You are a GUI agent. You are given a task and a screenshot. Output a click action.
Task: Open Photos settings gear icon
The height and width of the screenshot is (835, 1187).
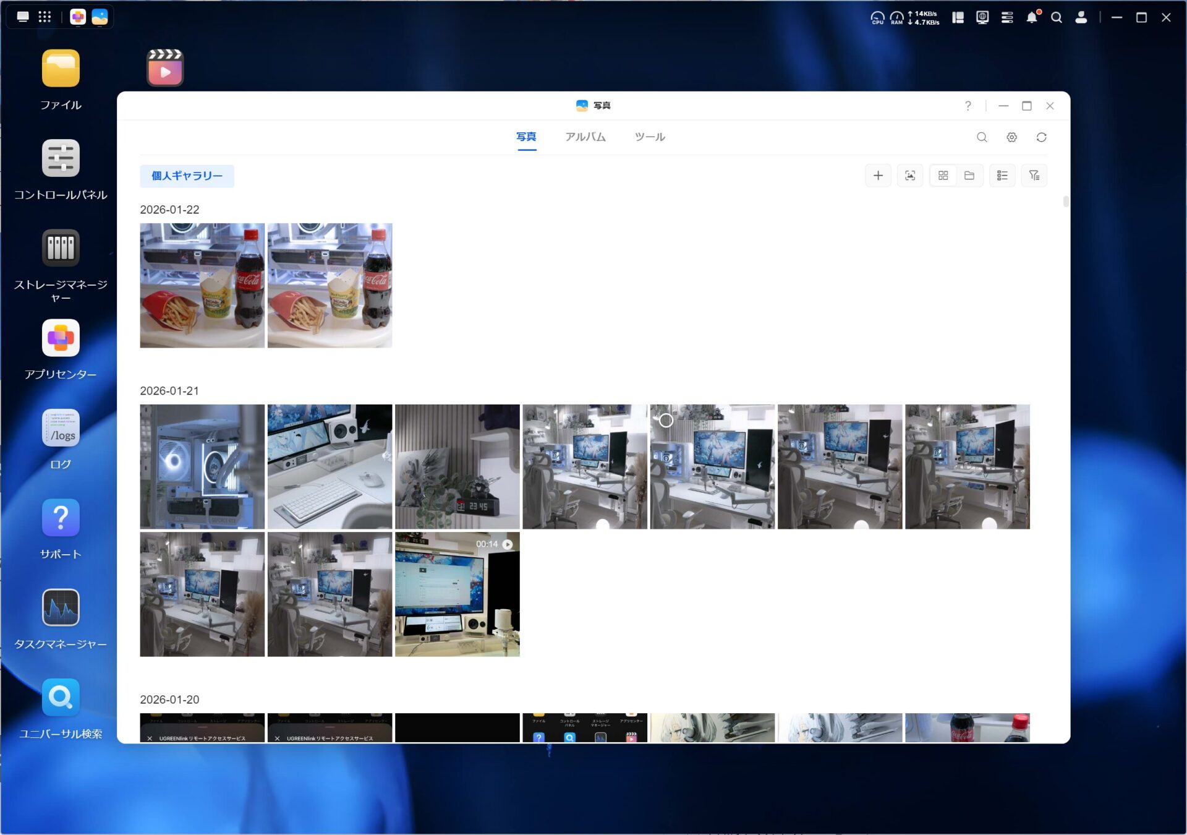(1011, 137)
